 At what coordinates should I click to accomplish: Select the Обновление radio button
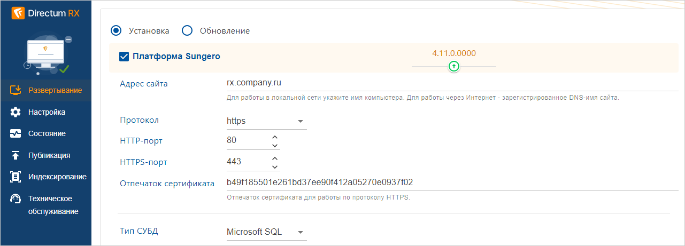[187, 30]
